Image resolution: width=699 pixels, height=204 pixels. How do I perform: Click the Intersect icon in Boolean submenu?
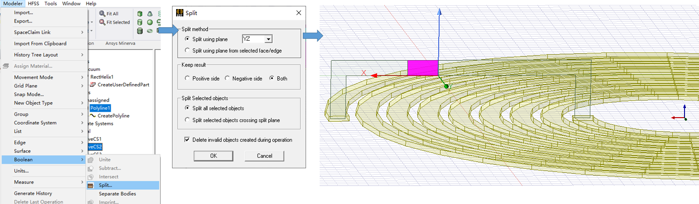(91, 177)
